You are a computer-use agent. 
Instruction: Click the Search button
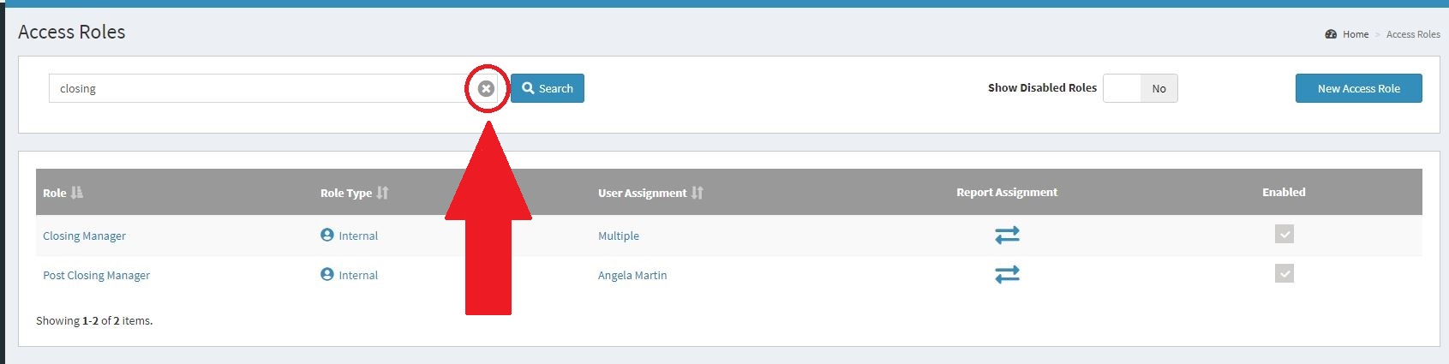[x=548, y=88]
